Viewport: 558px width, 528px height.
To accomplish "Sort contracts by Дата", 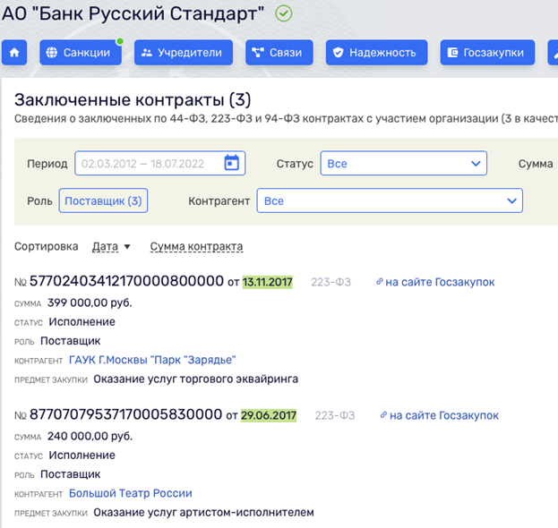I will 105,246.
